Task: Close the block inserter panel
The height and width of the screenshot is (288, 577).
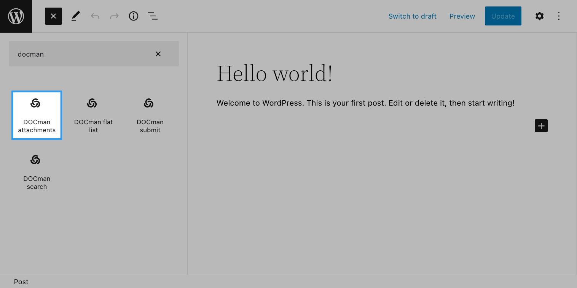Action: (53, 16)
